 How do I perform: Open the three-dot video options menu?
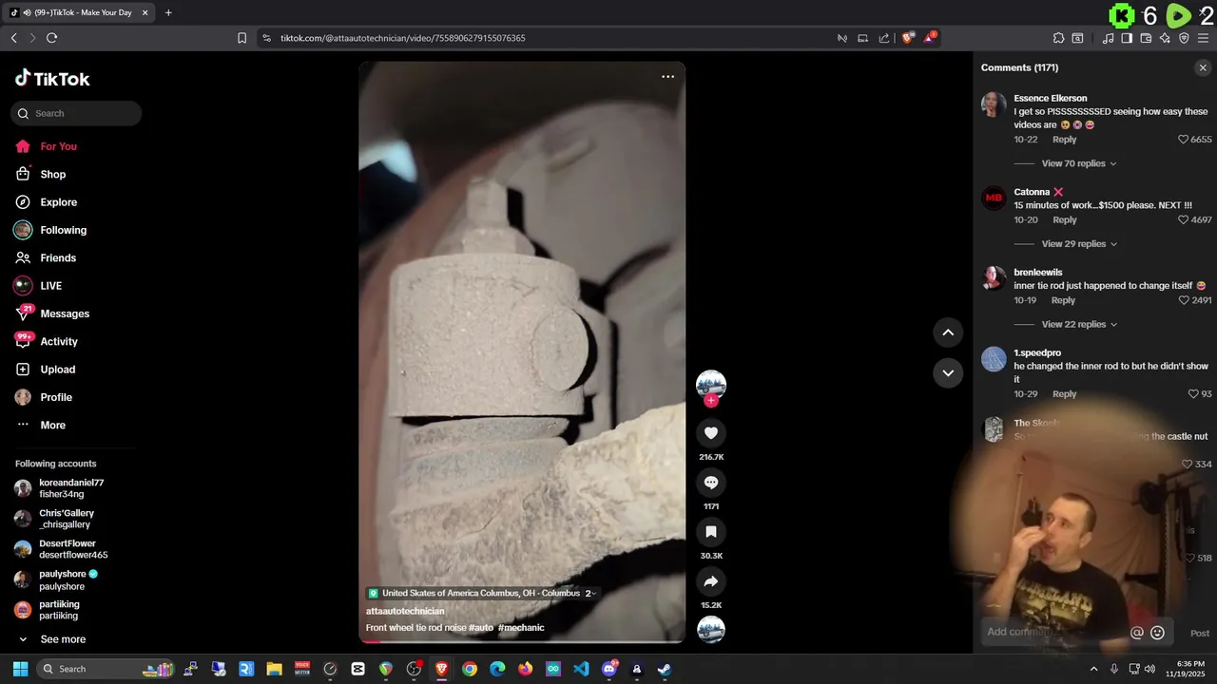click(667, 77)
